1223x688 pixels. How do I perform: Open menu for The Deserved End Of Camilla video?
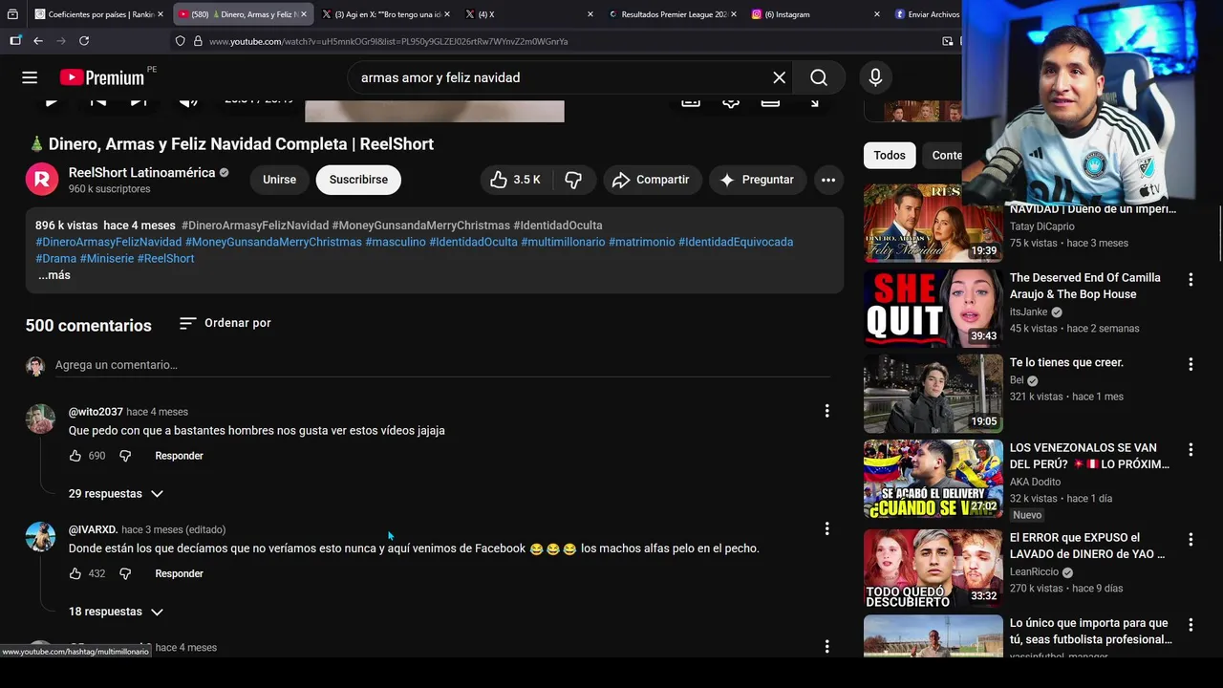coord(1191,280)
